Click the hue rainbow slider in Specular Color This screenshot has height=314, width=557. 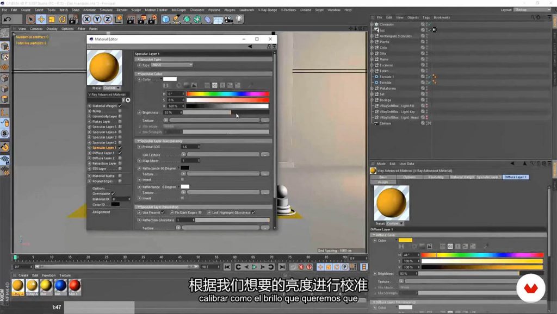coord(227,94)
